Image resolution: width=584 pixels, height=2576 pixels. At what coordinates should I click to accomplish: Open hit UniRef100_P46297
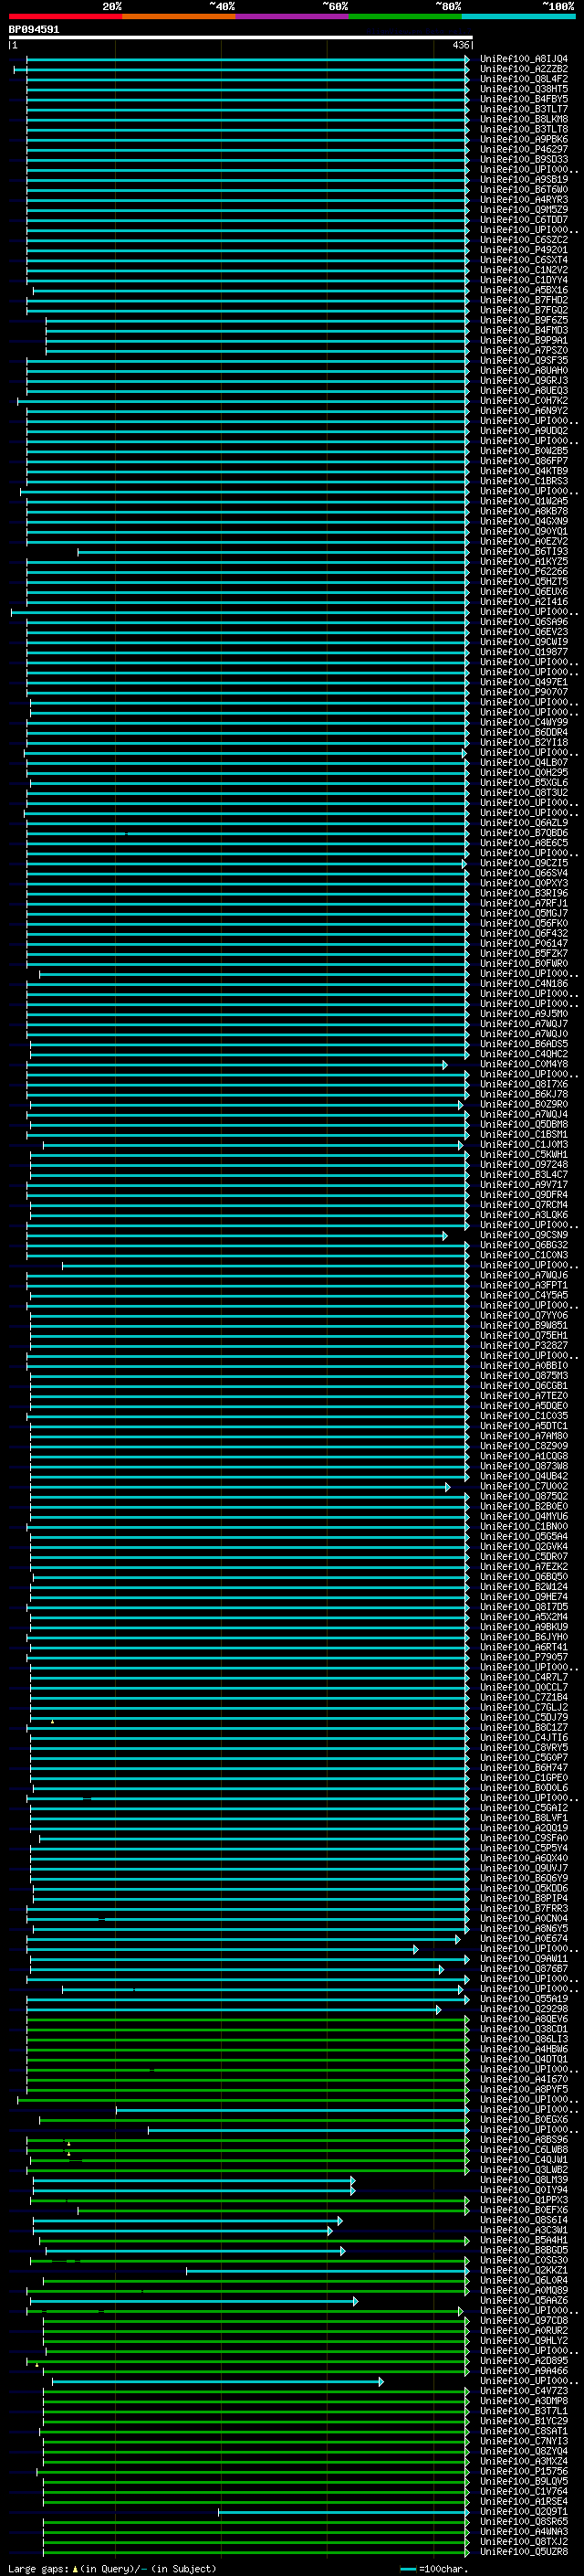click(523, 149)
